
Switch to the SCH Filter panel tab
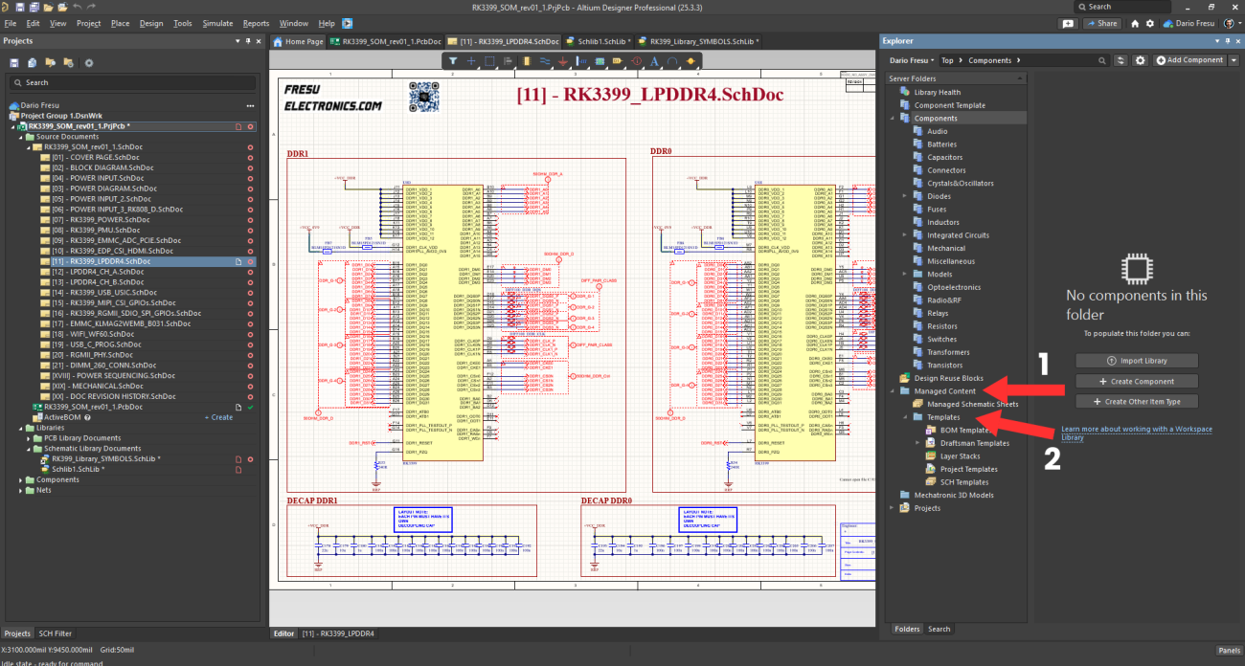(55, 633)
